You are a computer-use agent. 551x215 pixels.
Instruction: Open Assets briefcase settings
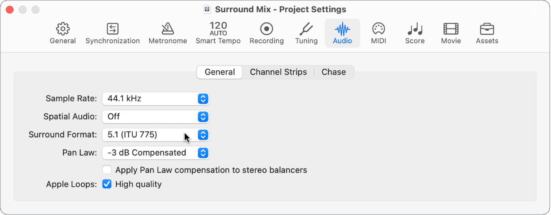point(487,33)
